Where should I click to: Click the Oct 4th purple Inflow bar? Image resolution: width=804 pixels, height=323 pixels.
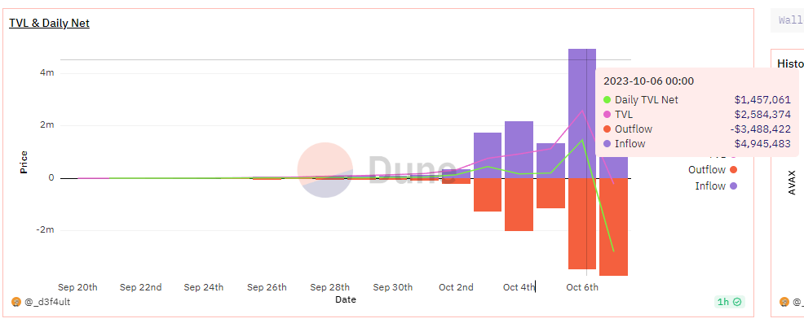[x=519, y=150]
